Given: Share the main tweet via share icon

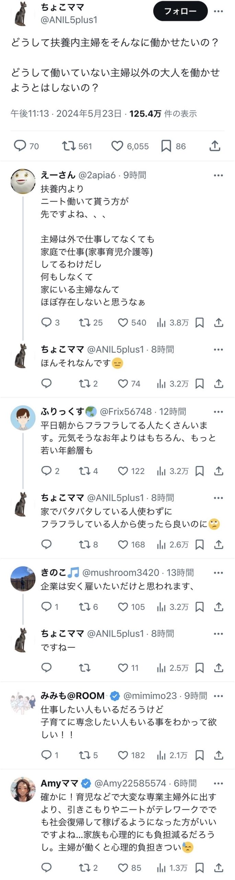Looking at the screenshot, I should (x=215, y=146).
